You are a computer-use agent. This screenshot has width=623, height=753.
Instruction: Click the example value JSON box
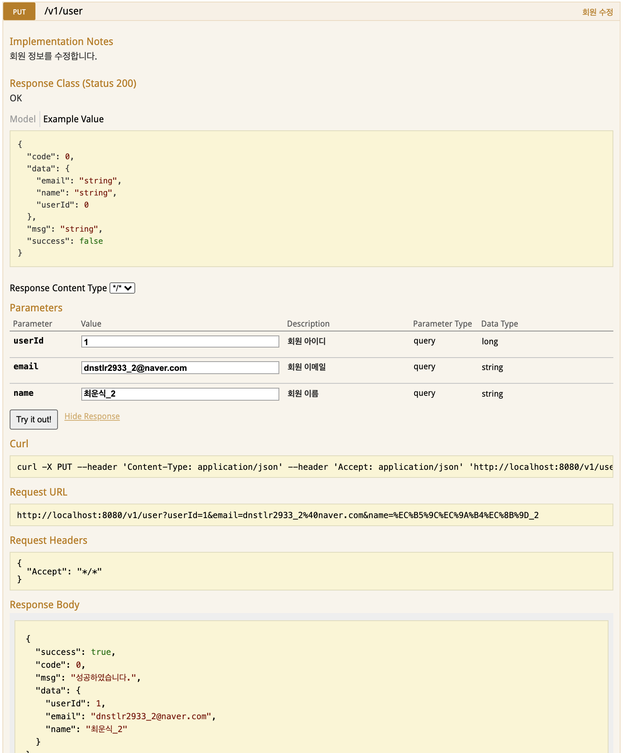click(311, 199)
